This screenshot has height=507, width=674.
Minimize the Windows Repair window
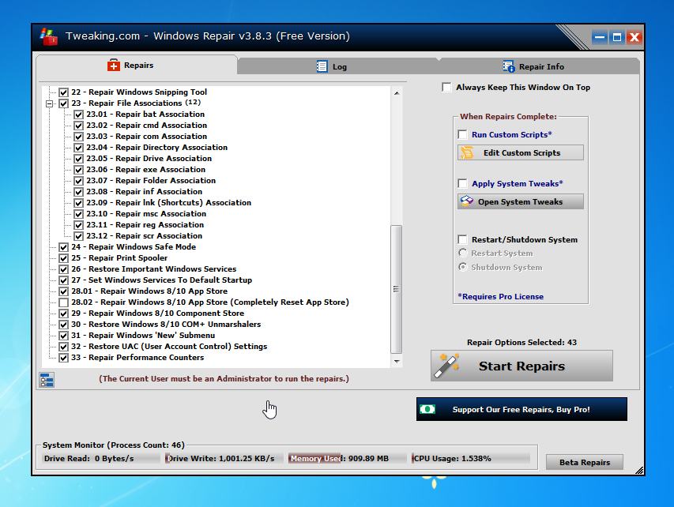(599, 37)
